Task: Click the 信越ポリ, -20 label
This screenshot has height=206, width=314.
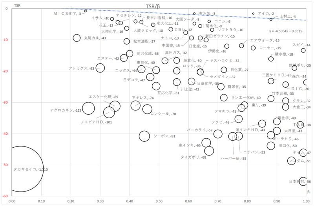Action: pos(300,65)
